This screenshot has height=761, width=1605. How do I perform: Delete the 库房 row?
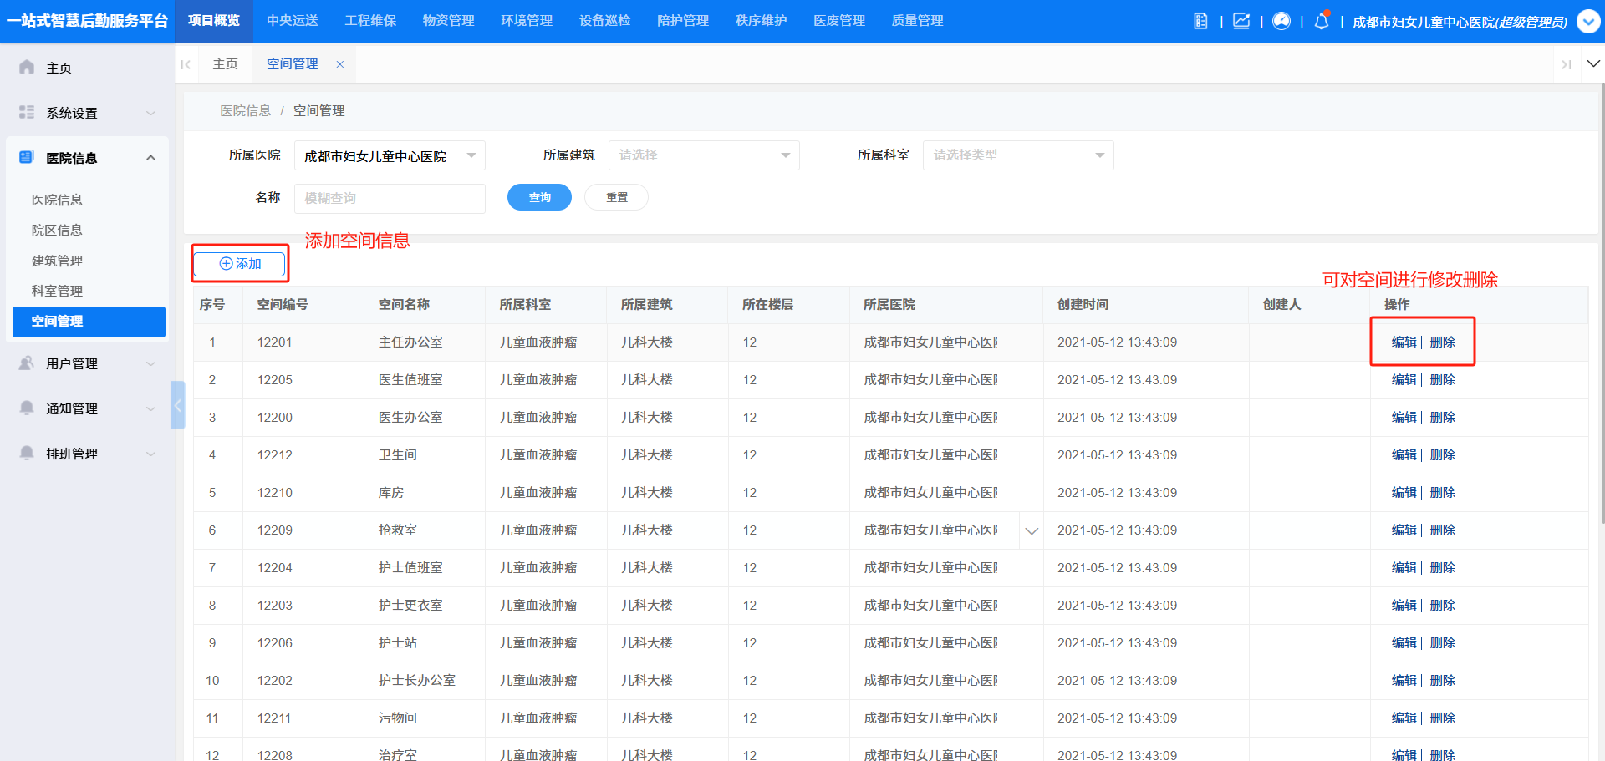pyautogui.click(x=1443, y=492)
